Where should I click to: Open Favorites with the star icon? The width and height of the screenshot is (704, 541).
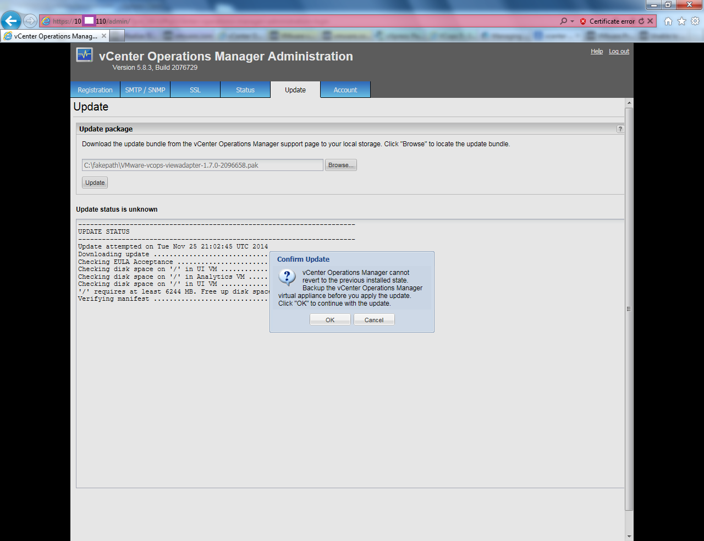pos(682,21)
